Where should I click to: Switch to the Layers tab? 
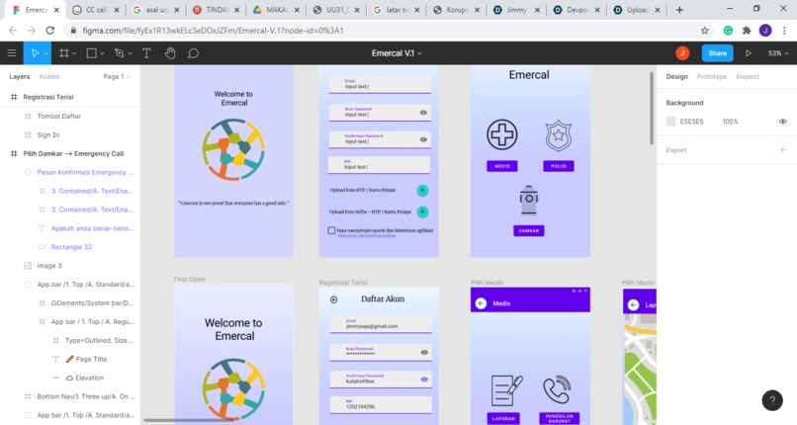[20, 77]
